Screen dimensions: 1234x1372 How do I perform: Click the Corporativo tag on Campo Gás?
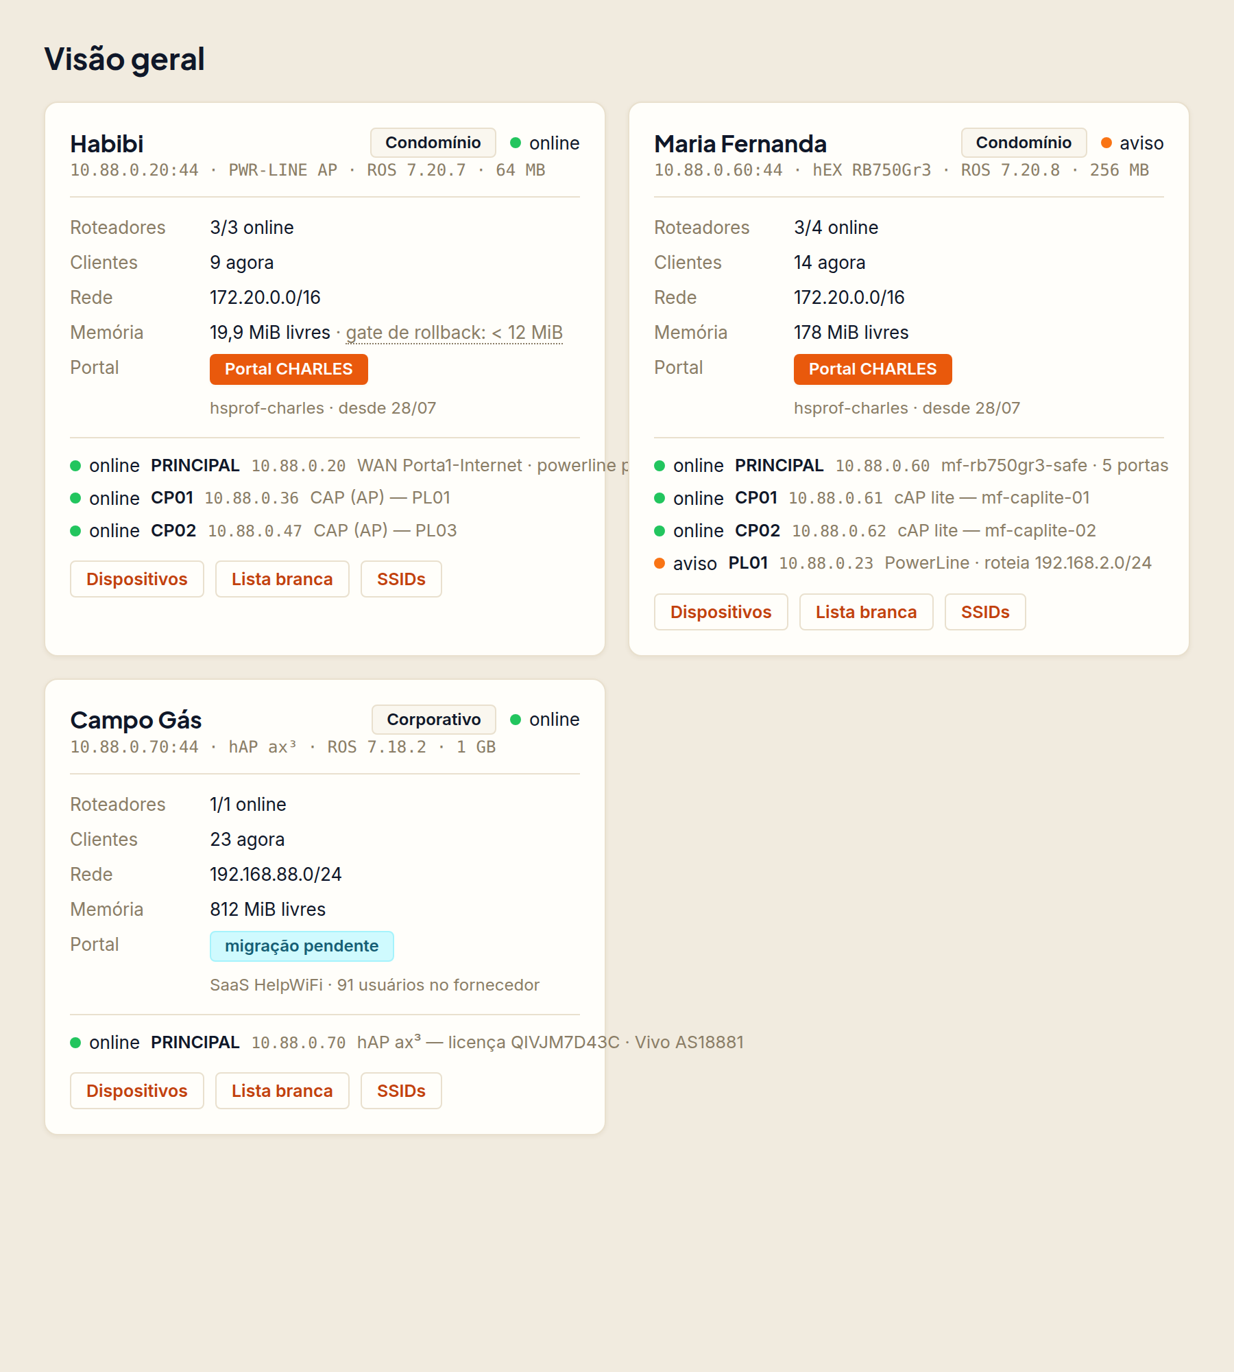[434, 720]
